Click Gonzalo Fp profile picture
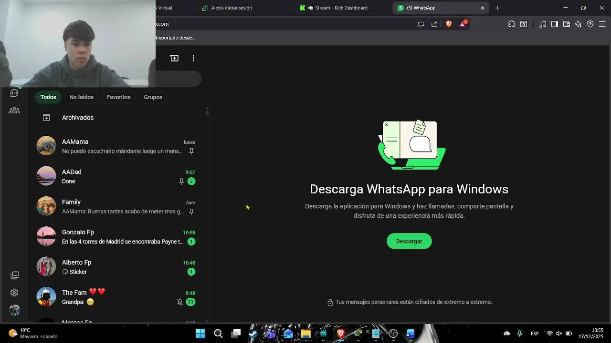 click(46, 236)
